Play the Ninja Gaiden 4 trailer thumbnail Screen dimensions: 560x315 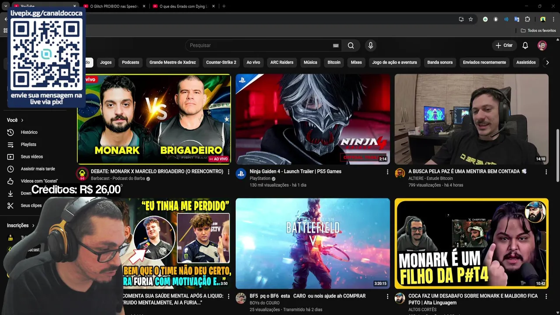[x=313, y=119]
